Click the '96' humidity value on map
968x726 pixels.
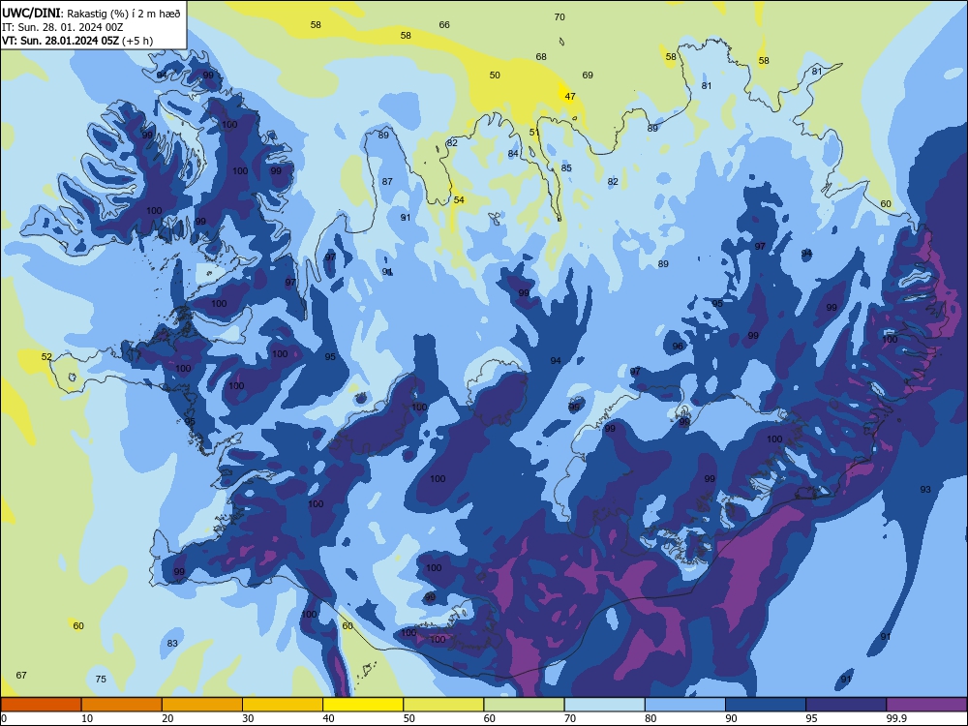pos(678,347)
